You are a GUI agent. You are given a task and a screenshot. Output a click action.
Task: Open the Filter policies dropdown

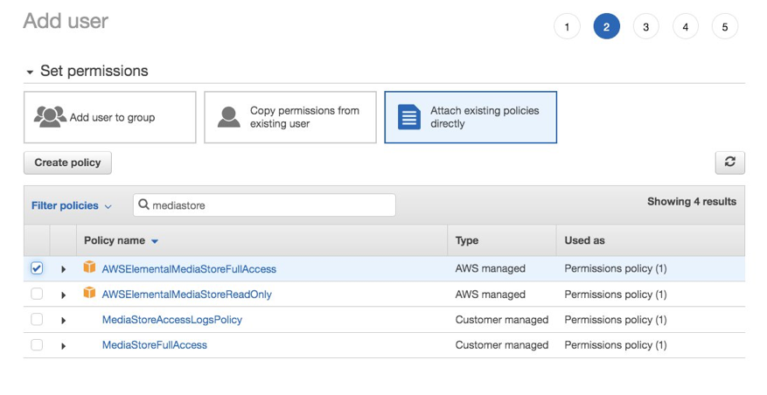point(72,206)
